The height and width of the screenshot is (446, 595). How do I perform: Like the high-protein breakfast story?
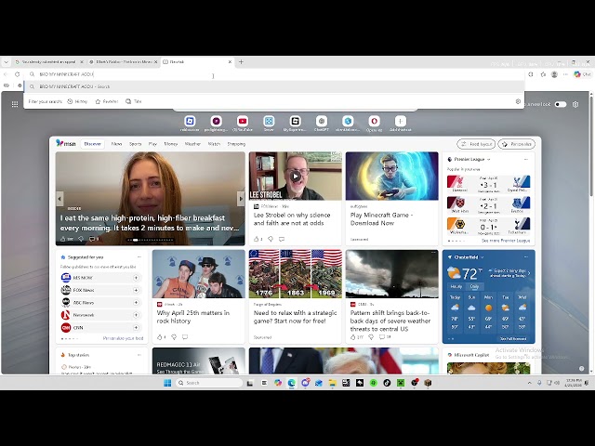63,239
